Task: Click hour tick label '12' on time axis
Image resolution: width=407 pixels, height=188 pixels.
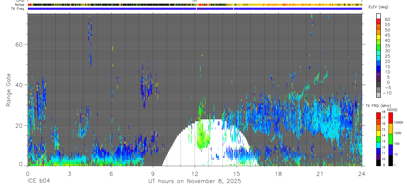Action: click(x=195, y=173)
